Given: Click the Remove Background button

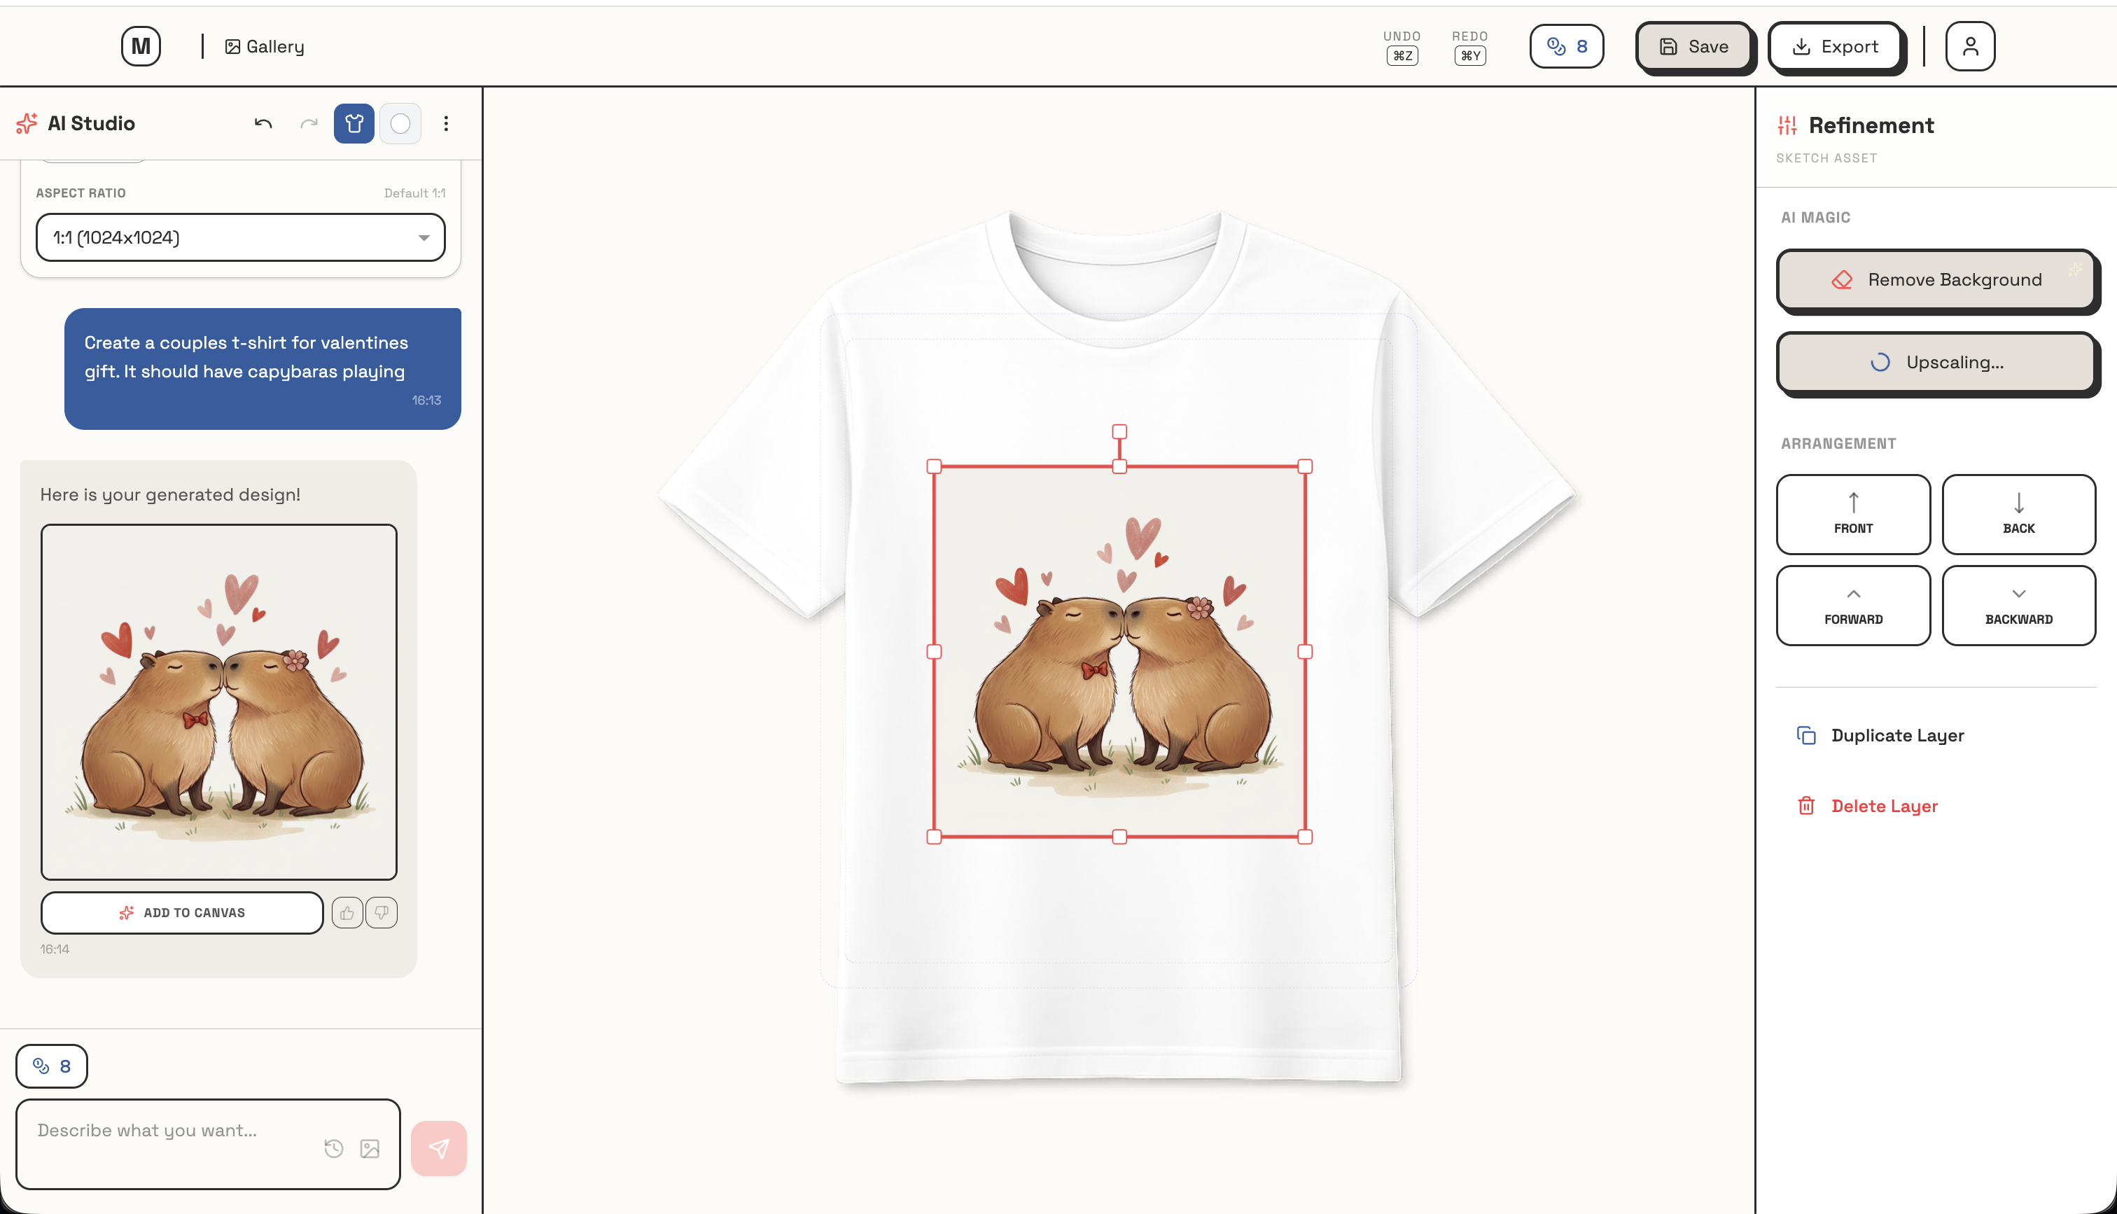Looking at the screenshot, I should [1935, 279].
